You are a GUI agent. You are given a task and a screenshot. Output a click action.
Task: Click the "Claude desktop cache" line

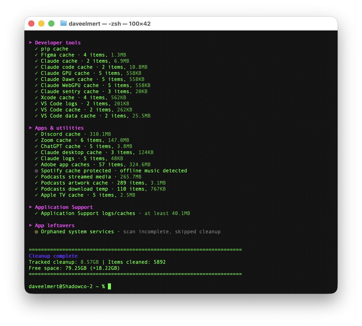pos(94,152)
